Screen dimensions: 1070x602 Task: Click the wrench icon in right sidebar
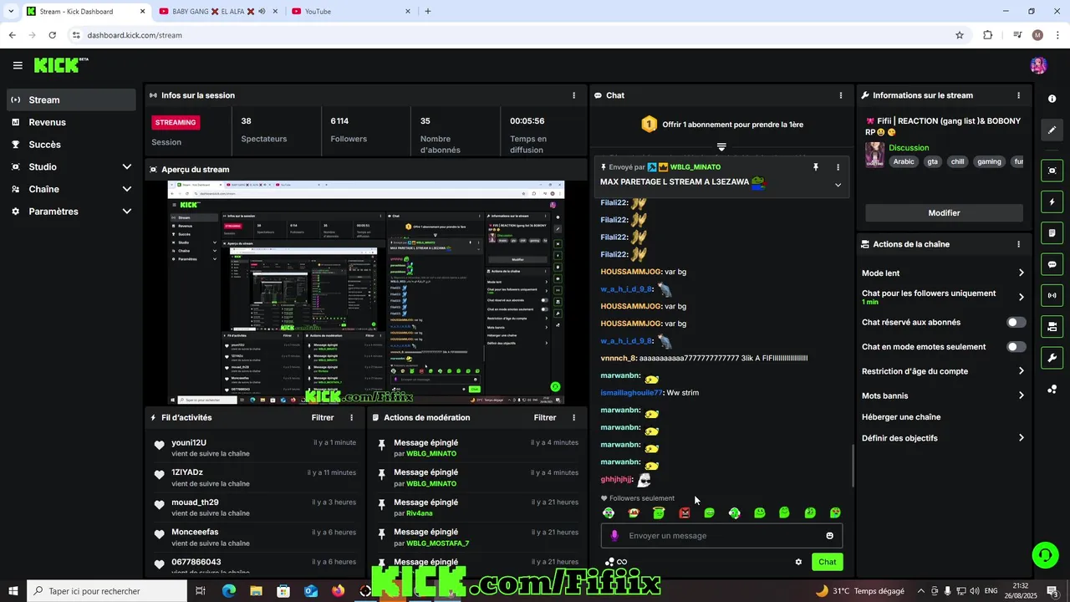(1052, 358)
